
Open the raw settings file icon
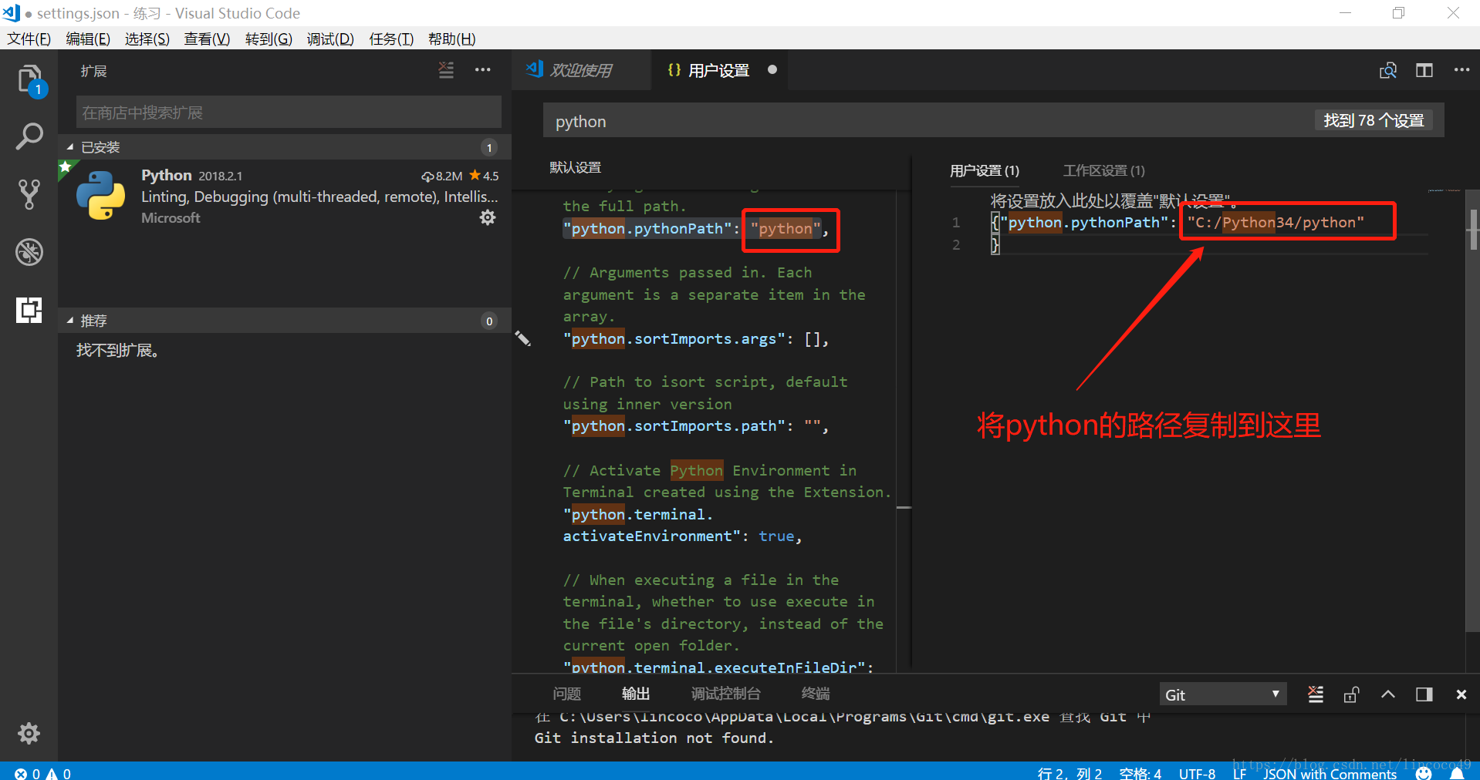(x=1388, y=70)
